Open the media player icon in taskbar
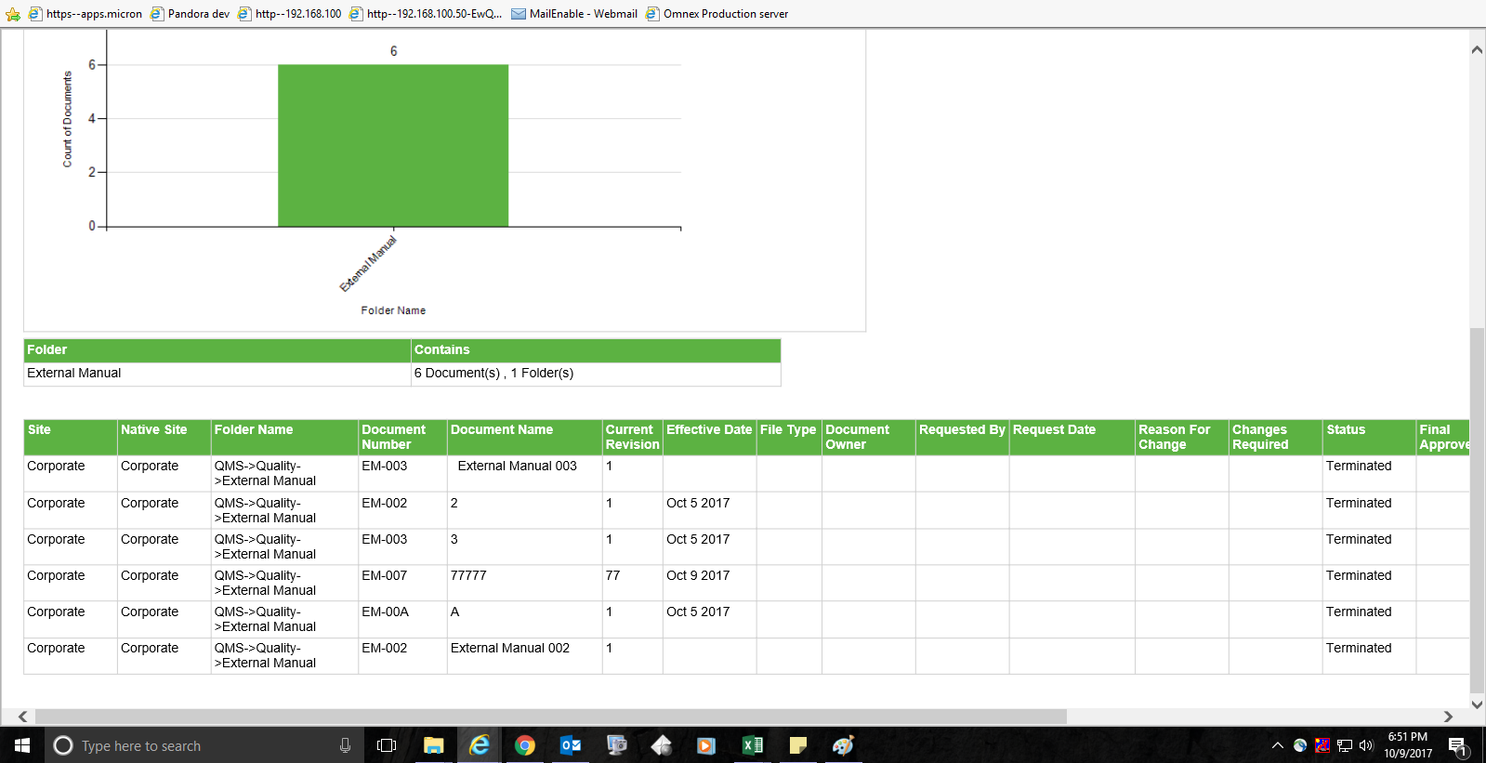Screen dimensions: 1486x763 tap(706, 745)
